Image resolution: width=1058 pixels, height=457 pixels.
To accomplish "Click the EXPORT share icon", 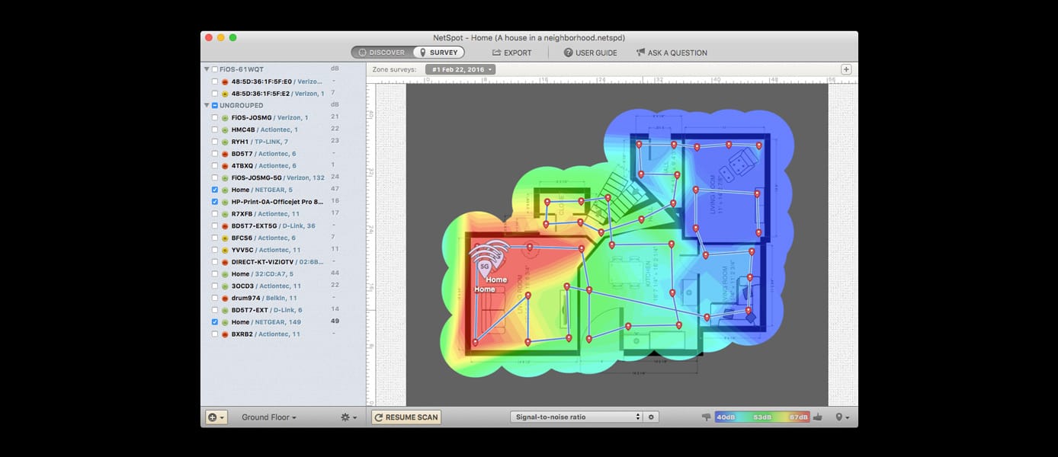I will click(497, 53).
